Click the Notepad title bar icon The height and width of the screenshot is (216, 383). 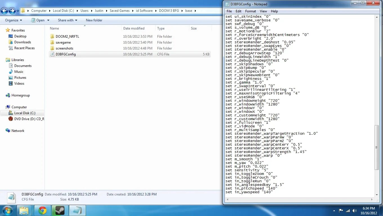pos(227,4)
